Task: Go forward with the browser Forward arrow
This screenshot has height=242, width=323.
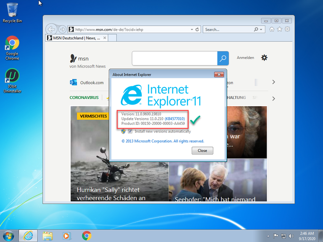Action: point(62,29)
